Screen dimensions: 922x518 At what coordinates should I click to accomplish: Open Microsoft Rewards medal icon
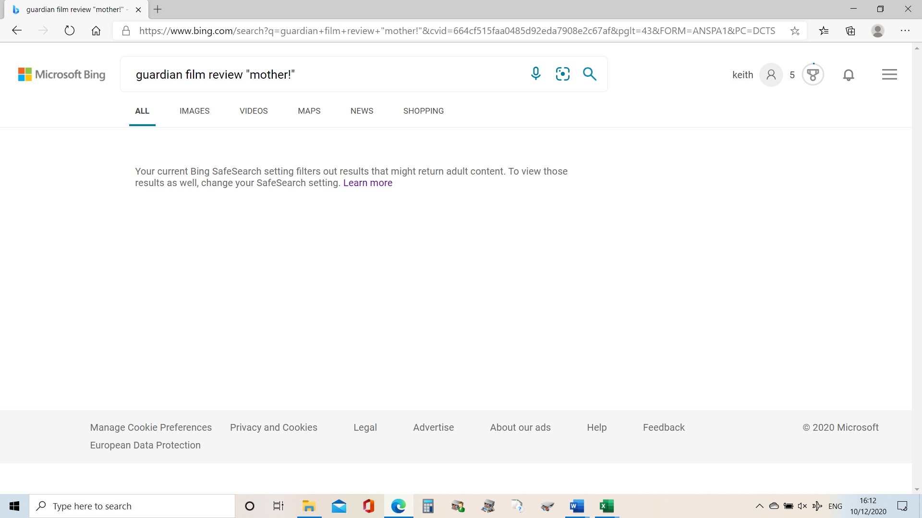813,74
